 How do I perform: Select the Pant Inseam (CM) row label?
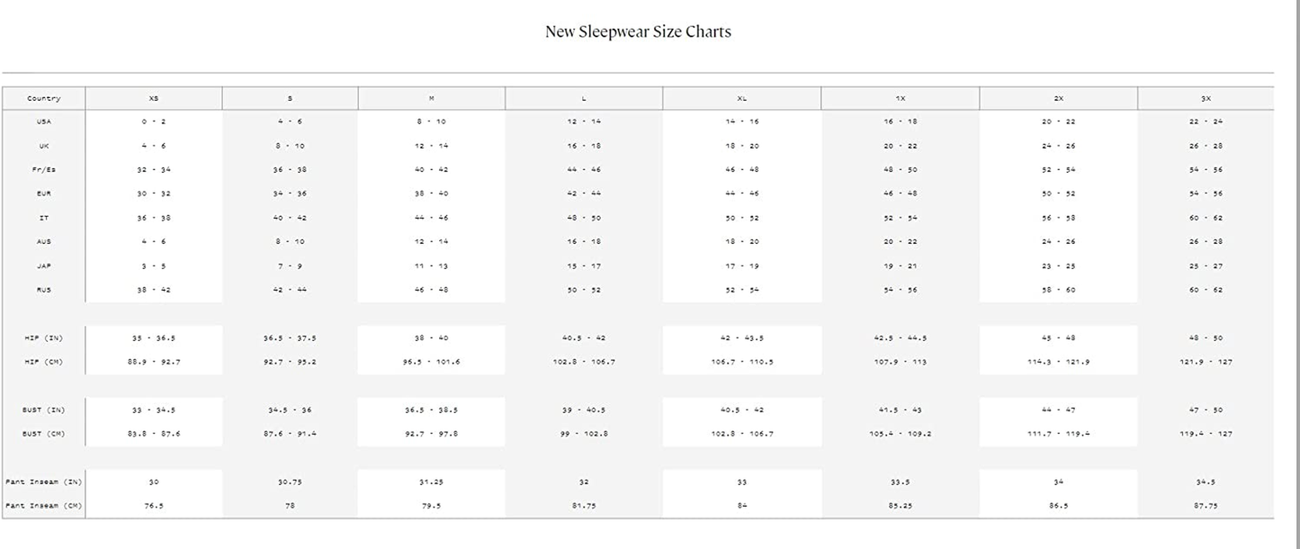coord(43,506)
